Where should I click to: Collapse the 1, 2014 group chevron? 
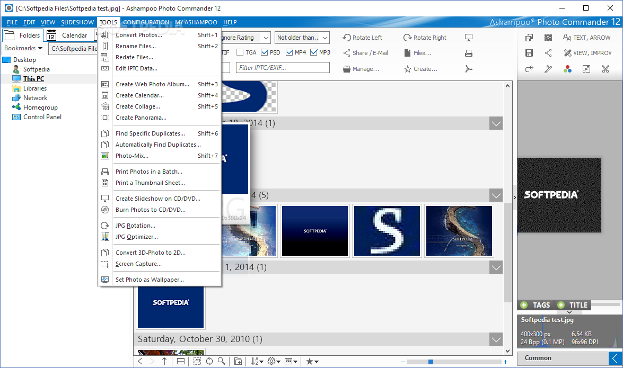(496, 267)
